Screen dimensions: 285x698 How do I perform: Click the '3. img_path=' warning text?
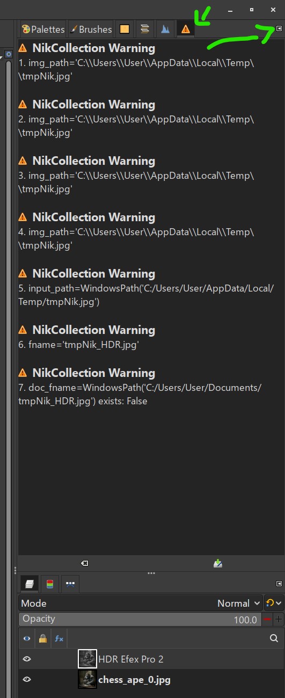tap(136, 182)
